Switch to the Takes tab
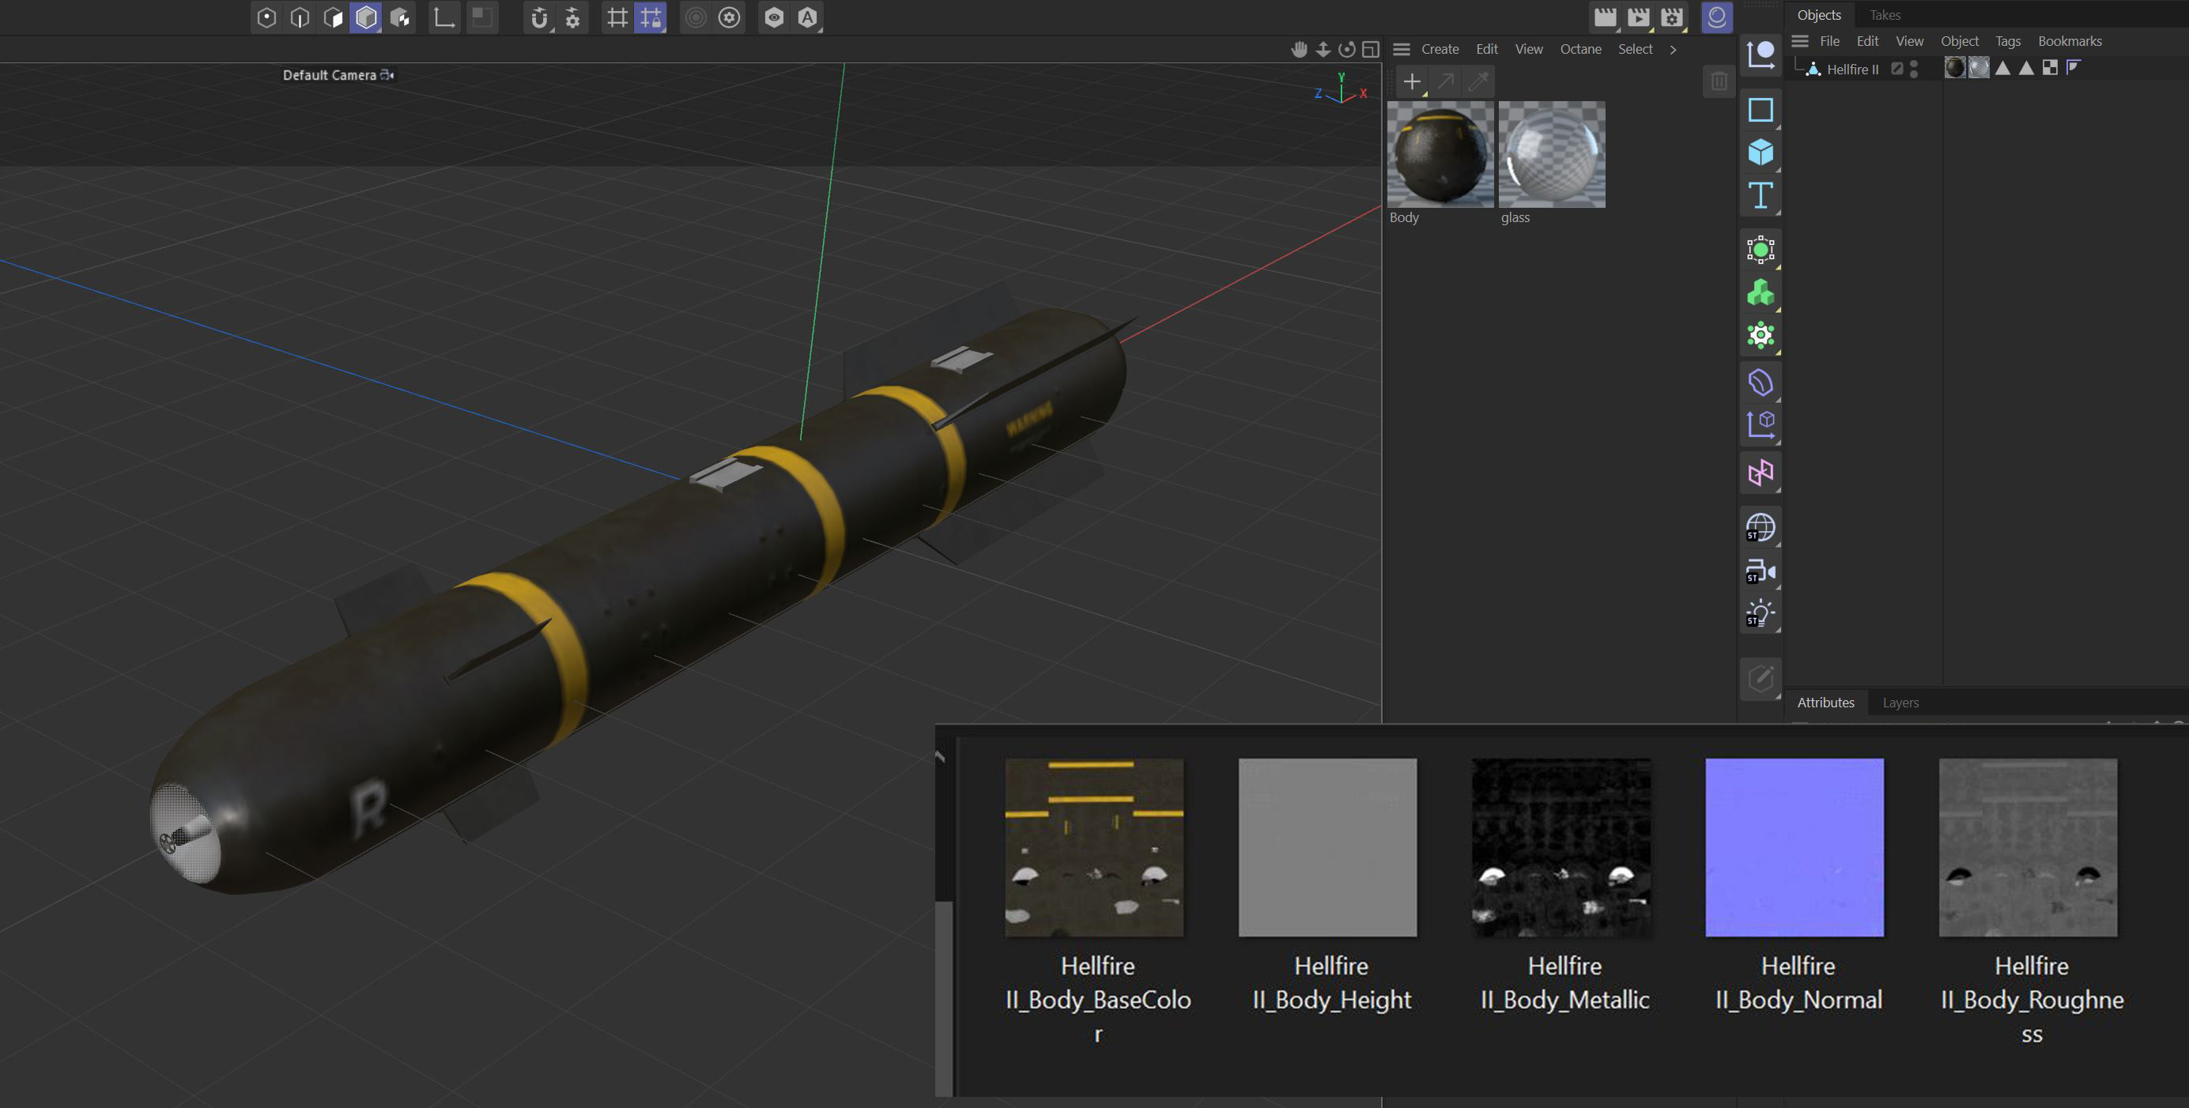 click(x=1885, y=14)
